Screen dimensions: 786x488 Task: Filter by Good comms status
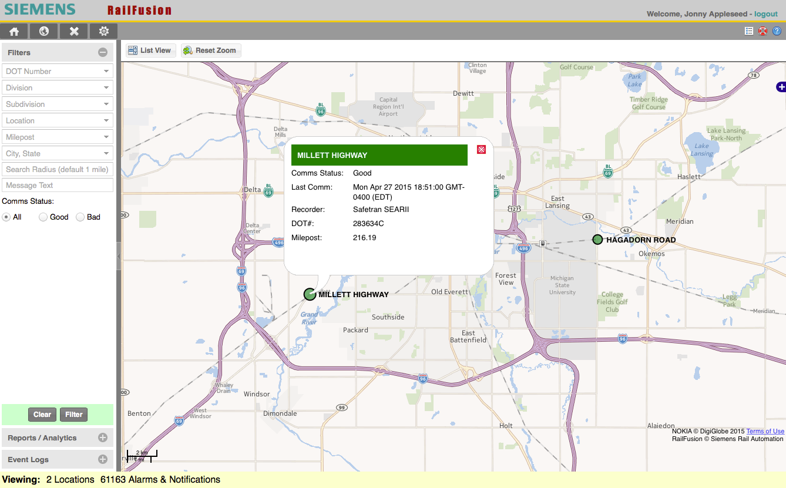42,217
